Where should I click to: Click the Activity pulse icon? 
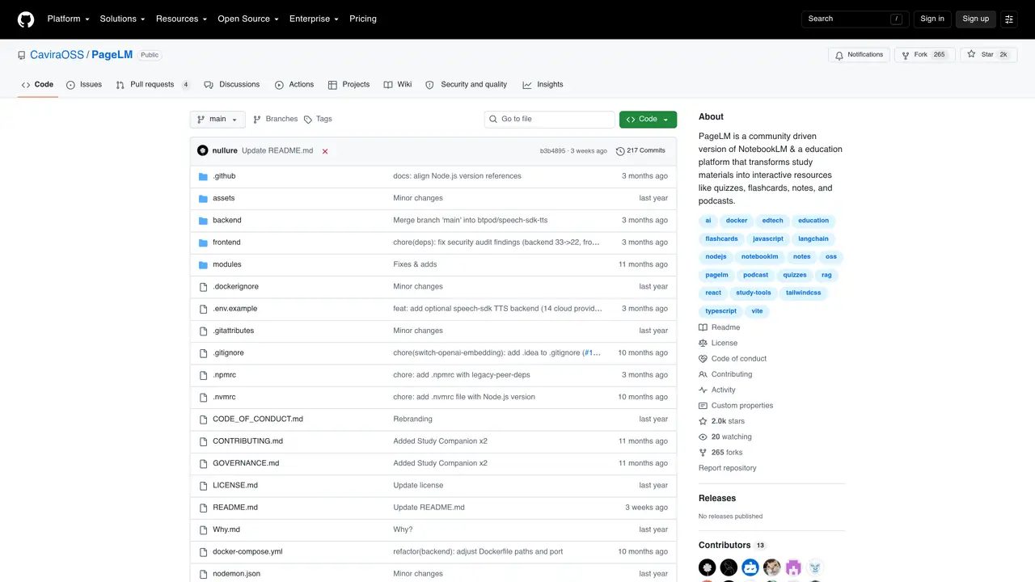tap(703, 390)
